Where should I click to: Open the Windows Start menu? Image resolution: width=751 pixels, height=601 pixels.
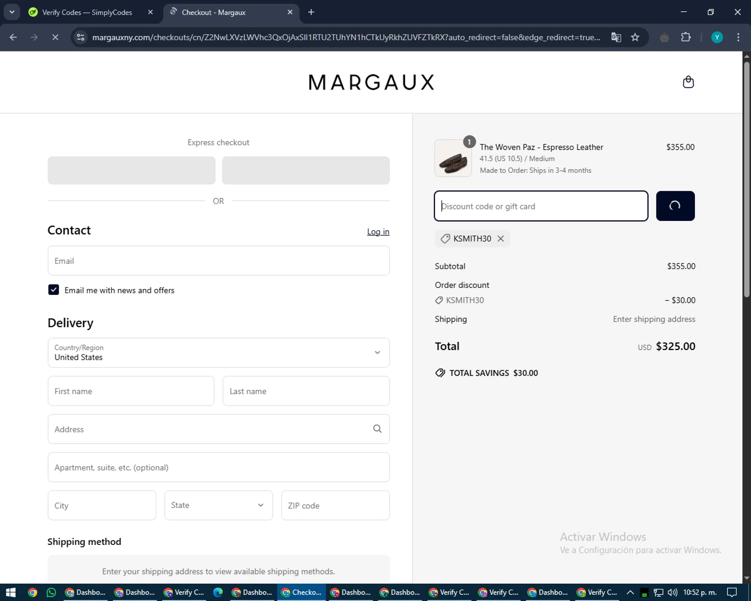click(11, 592)
